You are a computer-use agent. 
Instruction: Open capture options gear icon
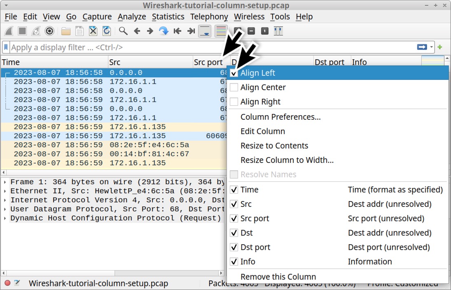click(x=49, y=31)
